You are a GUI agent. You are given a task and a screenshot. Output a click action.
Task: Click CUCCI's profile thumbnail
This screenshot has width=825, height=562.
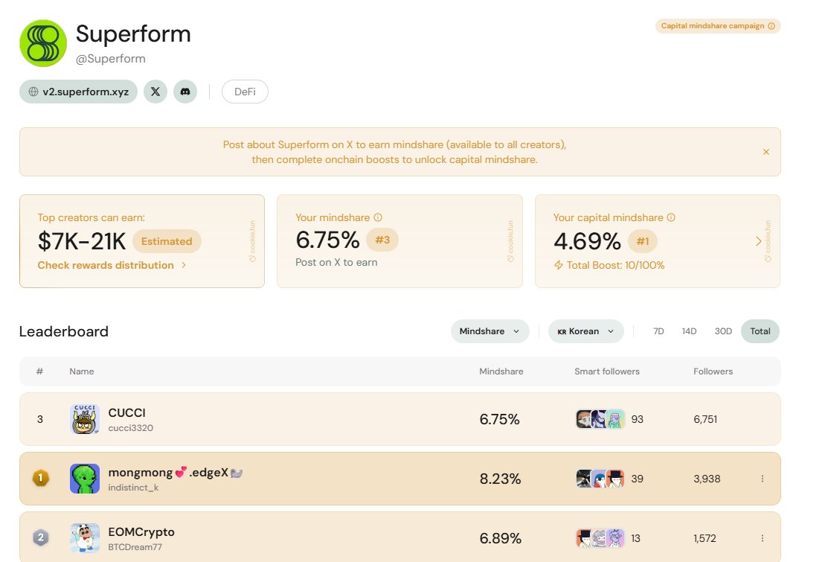tap(84, 418)
